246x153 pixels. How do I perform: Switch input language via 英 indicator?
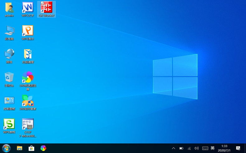click(213, 148)
